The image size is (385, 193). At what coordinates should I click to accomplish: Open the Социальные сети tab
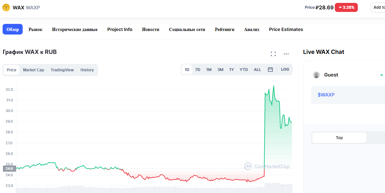tap(187, 29)
